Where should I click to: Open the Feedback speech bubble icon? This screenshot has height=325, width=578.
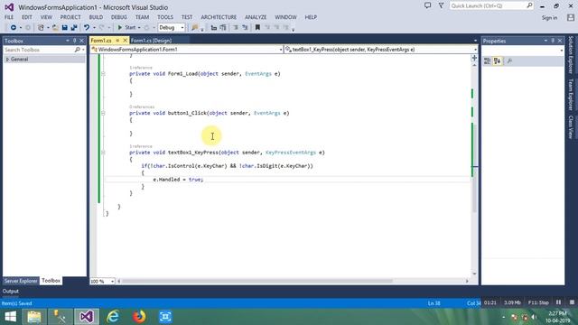[427, 5]
